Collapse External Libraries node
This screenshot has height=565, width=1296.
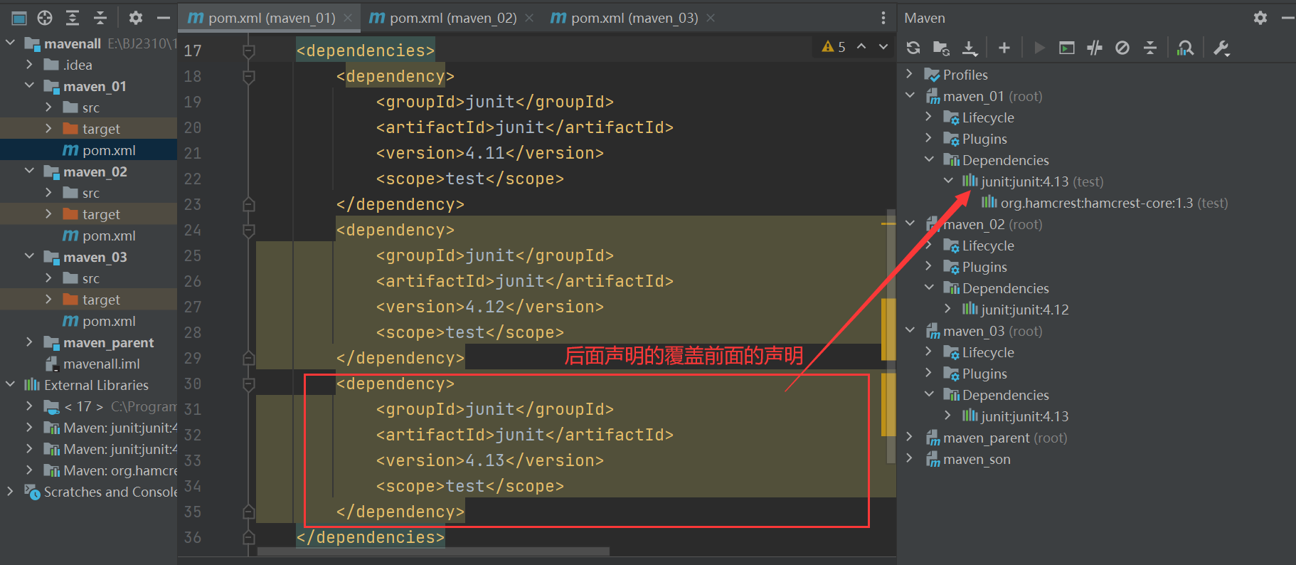click(10, 385)
